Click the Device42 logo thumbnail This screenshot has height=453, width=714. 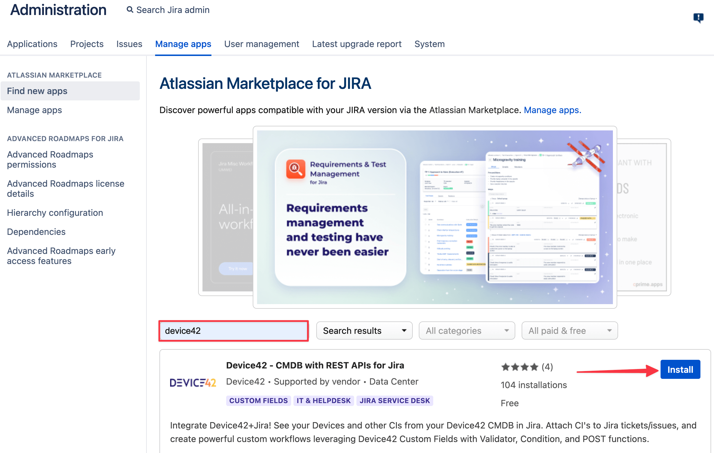(x=193, y=382)
